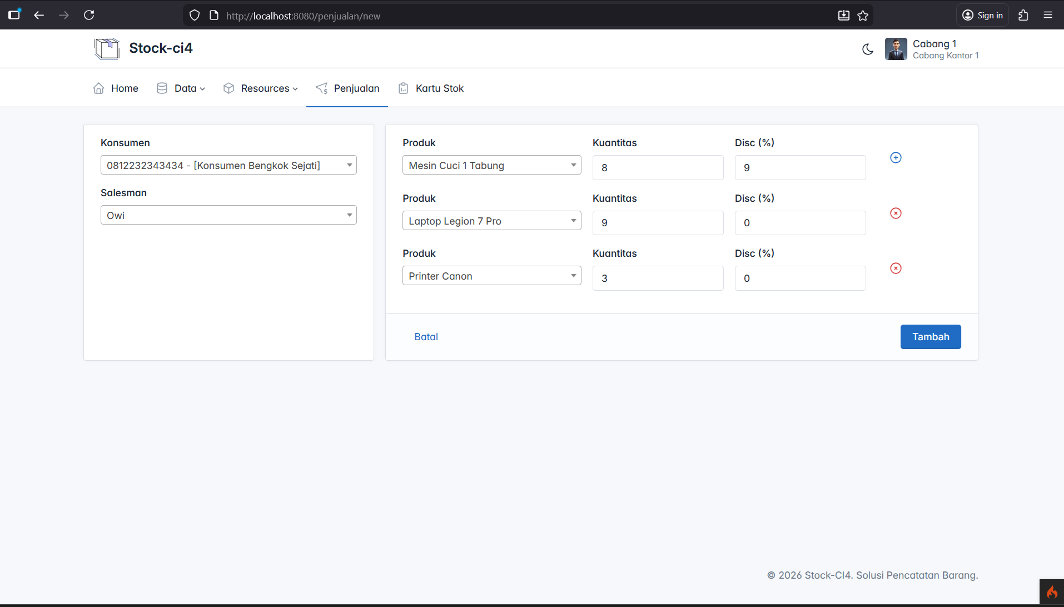
Task: Open the Mesin Cuci 1 Tabung product dropdown
Action: (x=491, y=165)
